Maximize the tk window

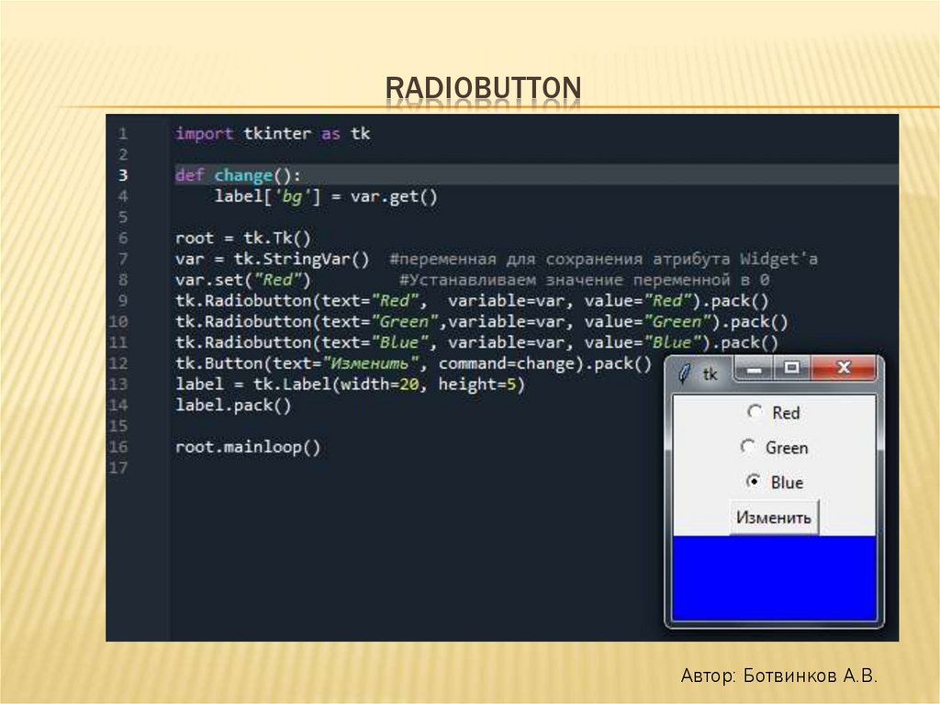tap(791, 368)
